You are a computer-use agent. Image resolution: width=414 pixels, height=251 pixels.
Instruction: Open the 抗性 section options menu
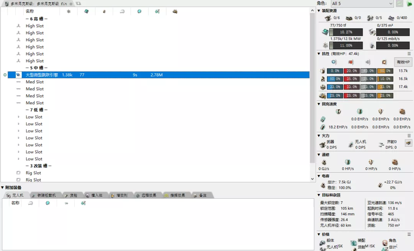pos(409,53)
